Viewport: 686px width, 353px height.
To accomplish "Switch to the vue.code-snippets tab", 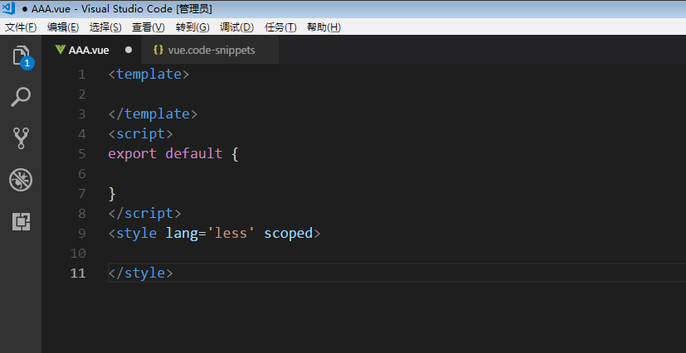I will pos(210,50).
